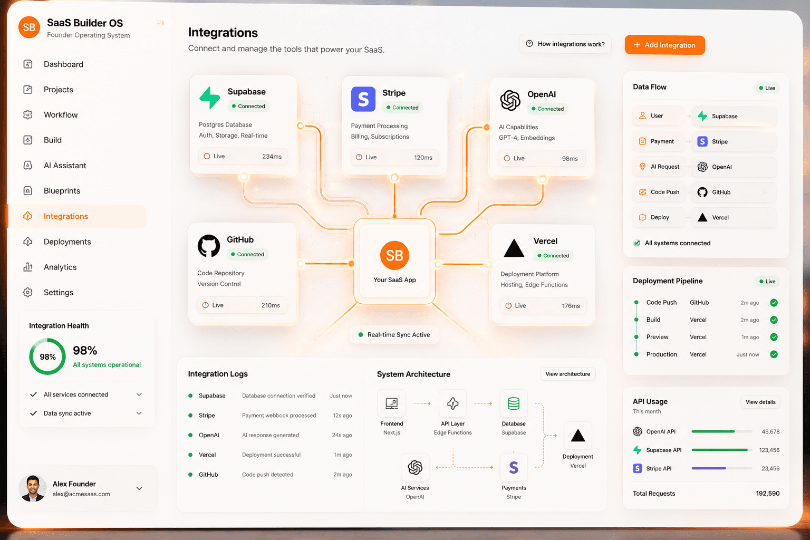Click Alex Founder's profile photo
The width and height of the screenshot is (810, 540).
(x=33, y=488)
